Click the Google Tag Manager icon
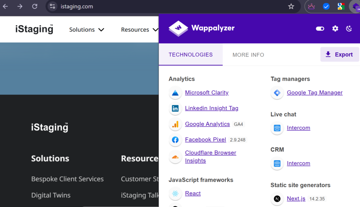Screen dimensions: 360x207 click(x=277, y=93)
